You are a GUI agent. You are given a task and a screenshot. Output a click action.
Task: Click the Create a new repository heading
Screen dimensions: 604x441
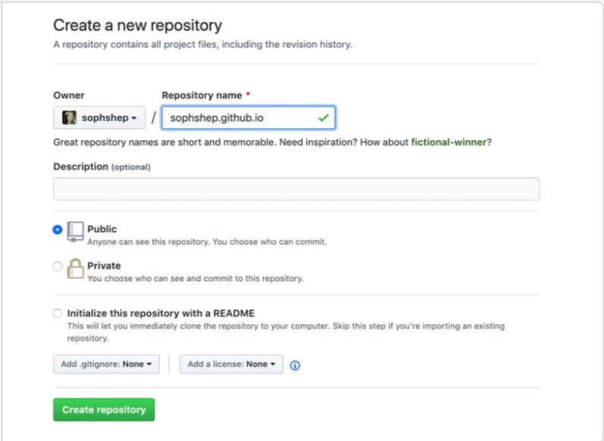click(138, 26)
